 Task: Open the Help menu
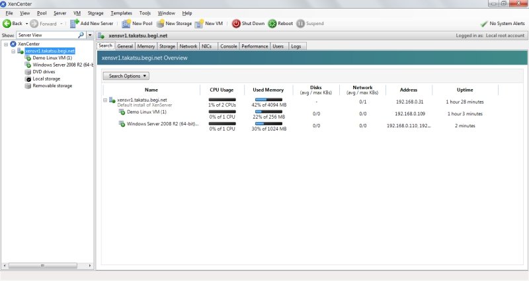click(187, 13)
